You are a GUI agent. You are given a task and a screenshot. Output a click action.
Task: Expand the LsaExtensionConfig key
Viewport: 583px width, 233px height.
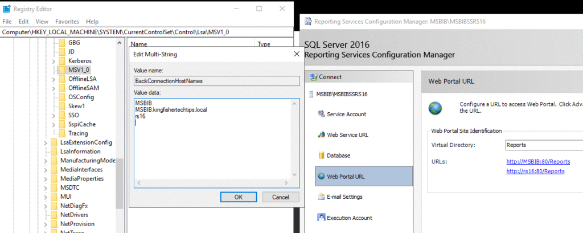[x=46, y=142]
